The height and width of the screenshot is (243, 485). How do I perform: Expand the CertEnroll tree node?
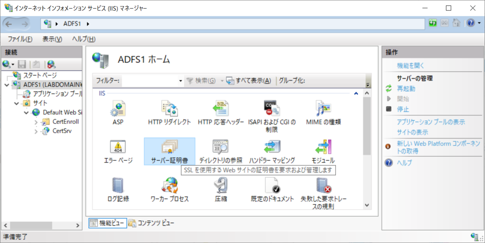click(x=36, y=122)
